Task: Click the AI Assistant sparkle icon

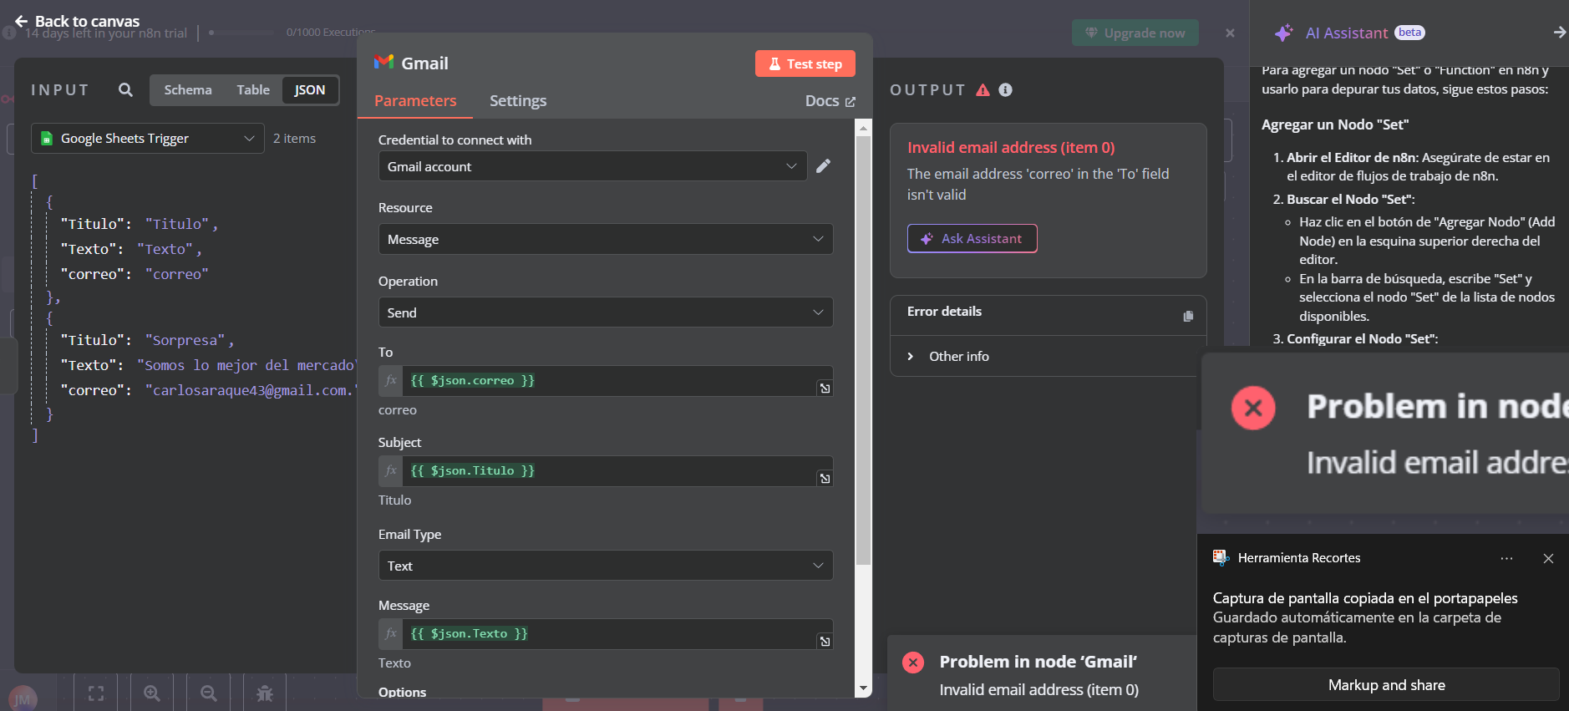Action: point(1284,33)
